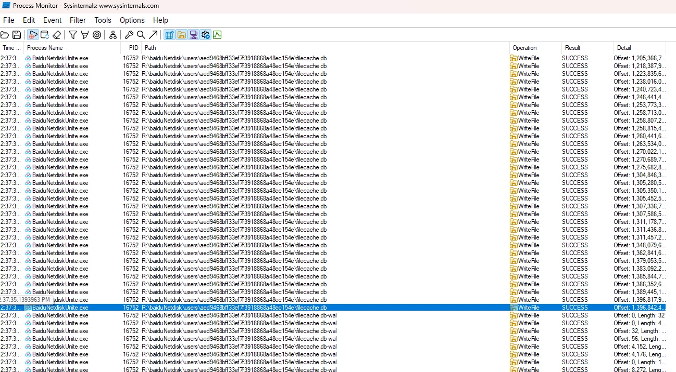Click the detail cell Offset: 1,348,079,6...

click(640, 245)
